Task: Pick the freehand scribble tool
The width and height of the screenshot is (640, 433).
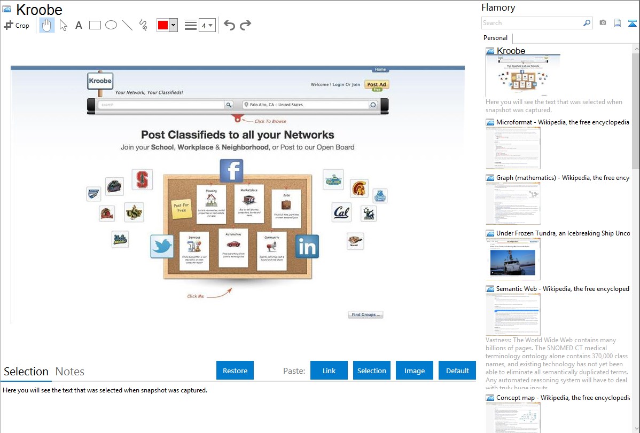Action: point(143,25)
